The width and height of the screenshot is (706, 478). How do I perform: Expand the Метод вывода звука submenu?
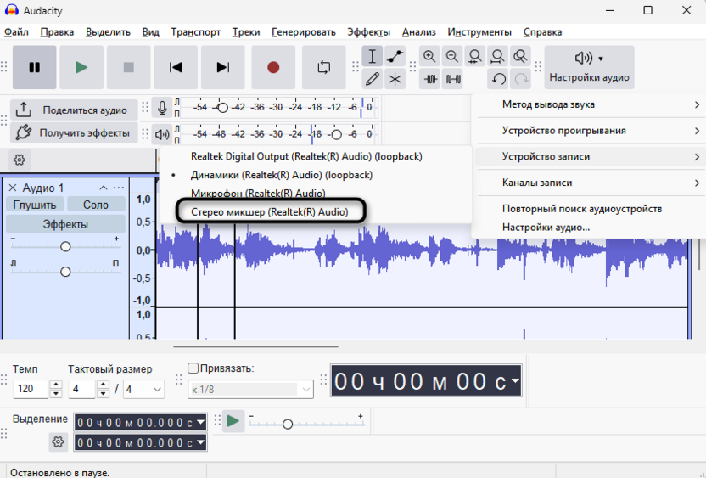coord(589,104)
